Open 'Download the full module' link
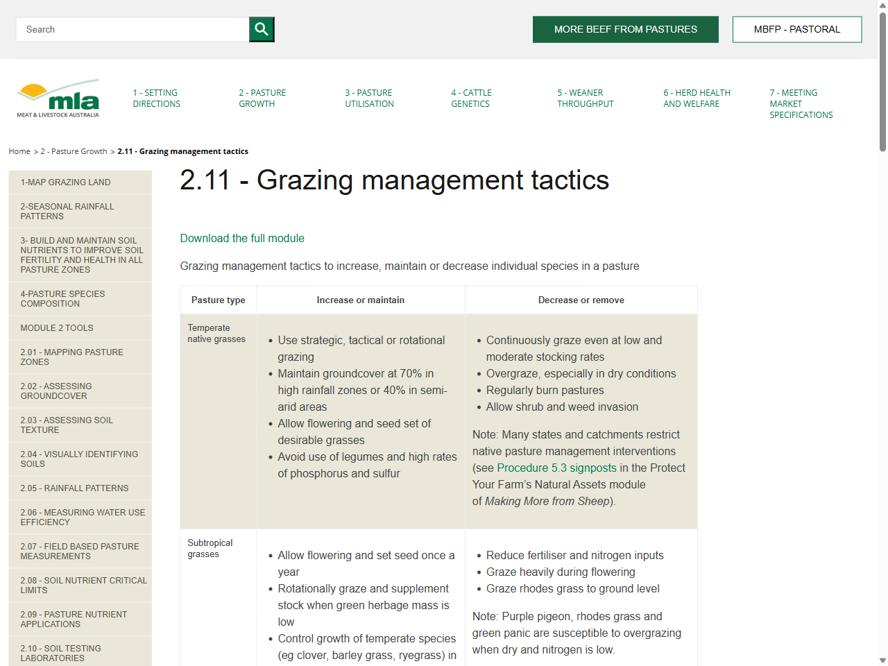Image resolution: width=888 pixels, height=666 pixels. point(242,238)
